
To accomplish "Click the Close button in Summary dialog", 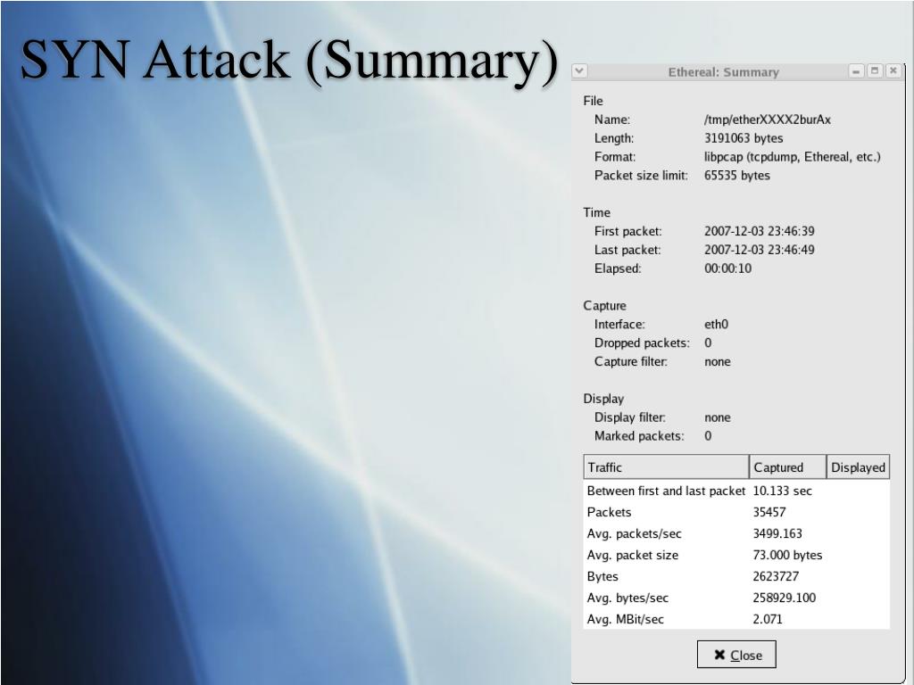I will [736, 655].
